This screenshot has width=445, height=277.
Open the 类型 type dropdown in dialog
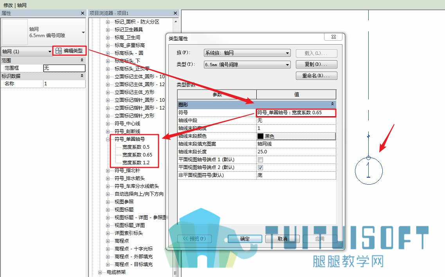[247, 65]
